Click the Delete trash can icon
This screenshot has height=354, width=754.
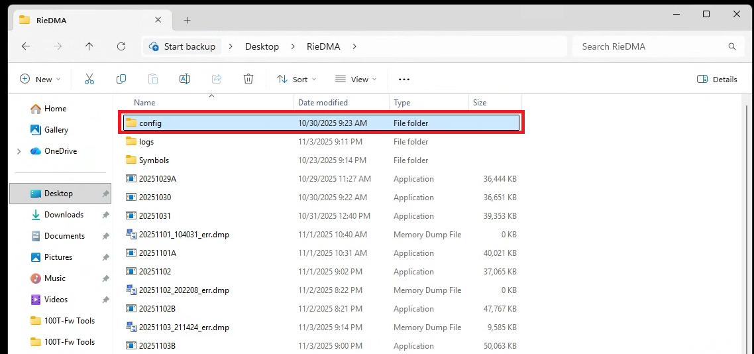point(248,79)
